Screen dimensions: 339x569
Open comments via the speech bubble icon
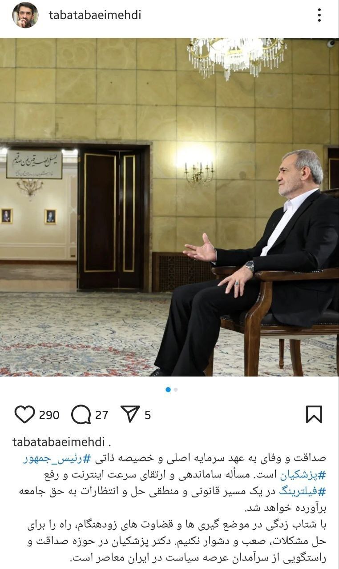tap(81, 415)
